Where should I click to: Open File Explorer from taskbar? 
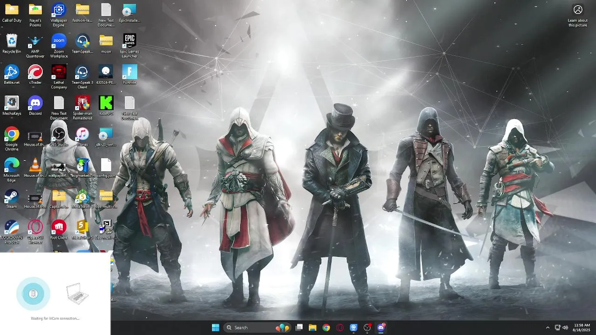click(312, 328)
